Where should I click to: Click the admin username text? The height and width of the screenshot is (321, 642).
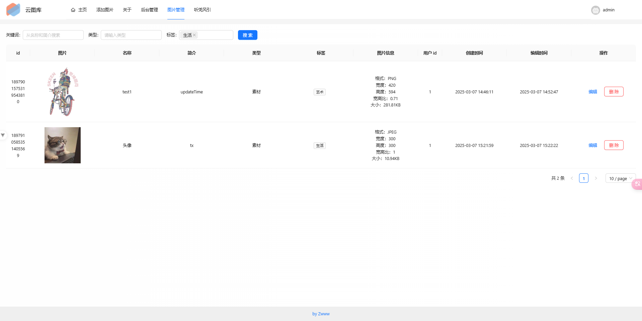609,10
